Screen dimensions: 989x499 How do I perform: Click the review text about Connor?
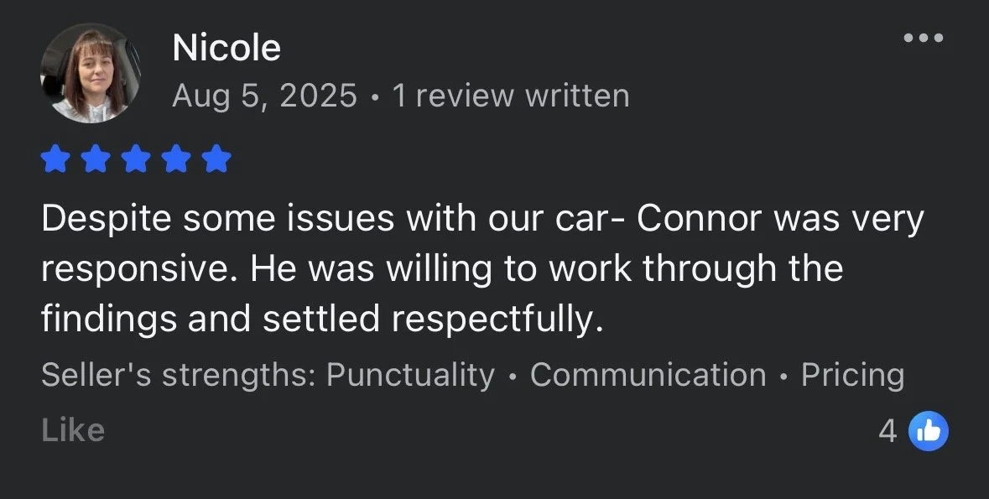[x=482, y=268]
